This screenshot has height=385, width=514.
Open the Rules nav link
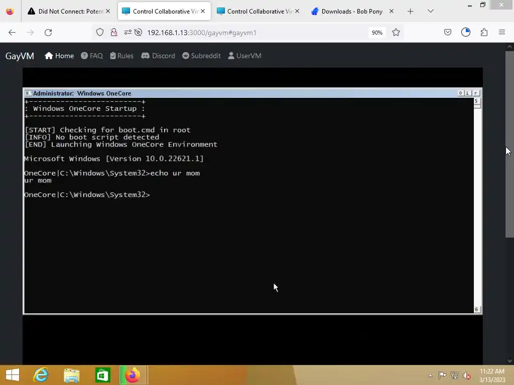[x=121, y=56]
